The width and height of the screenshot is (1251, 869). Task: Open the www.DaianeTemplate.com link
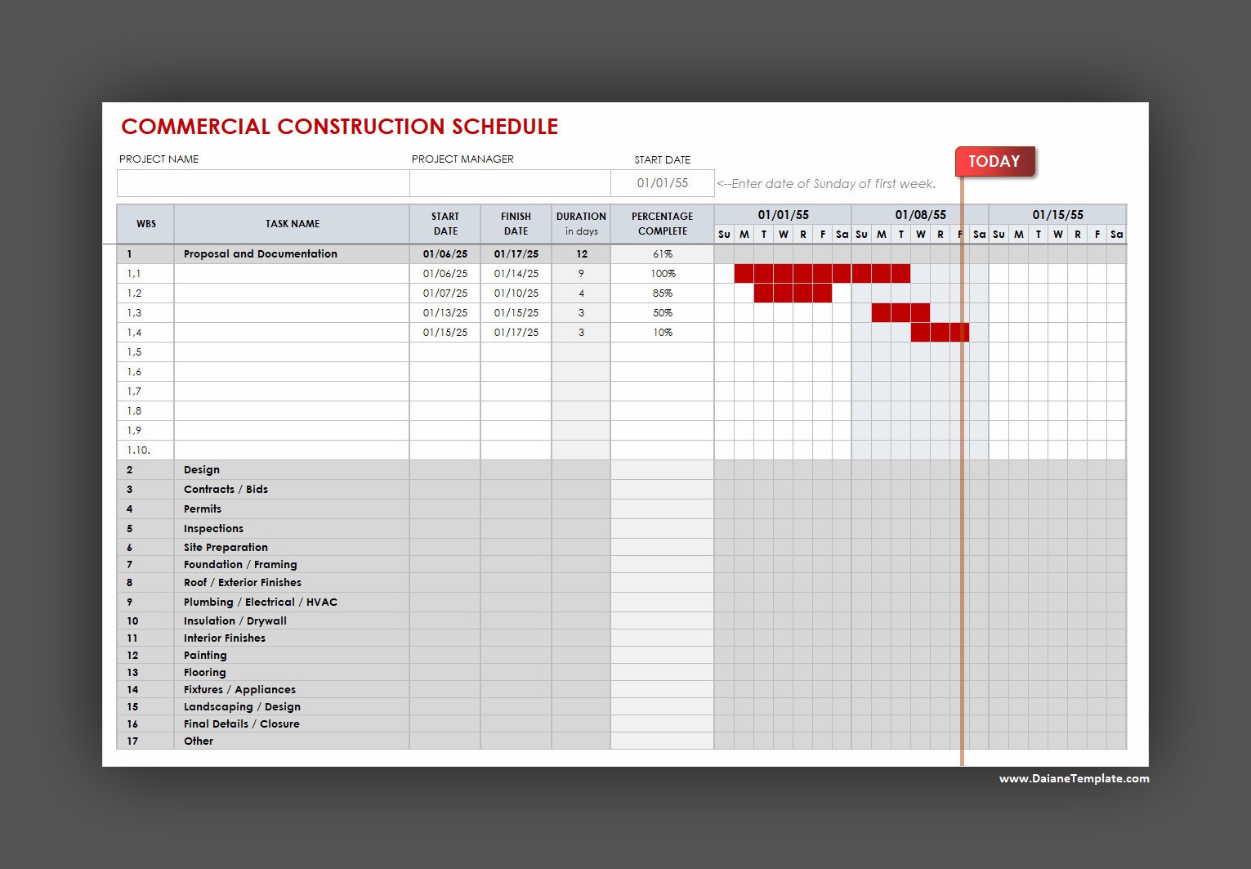tap(1074, 778)
